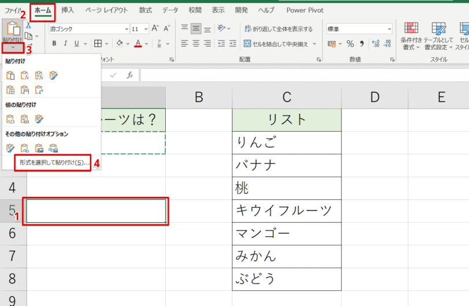Screen dimensions: 469x306
Task: Increase decimal places
Action: coord(375,44)
